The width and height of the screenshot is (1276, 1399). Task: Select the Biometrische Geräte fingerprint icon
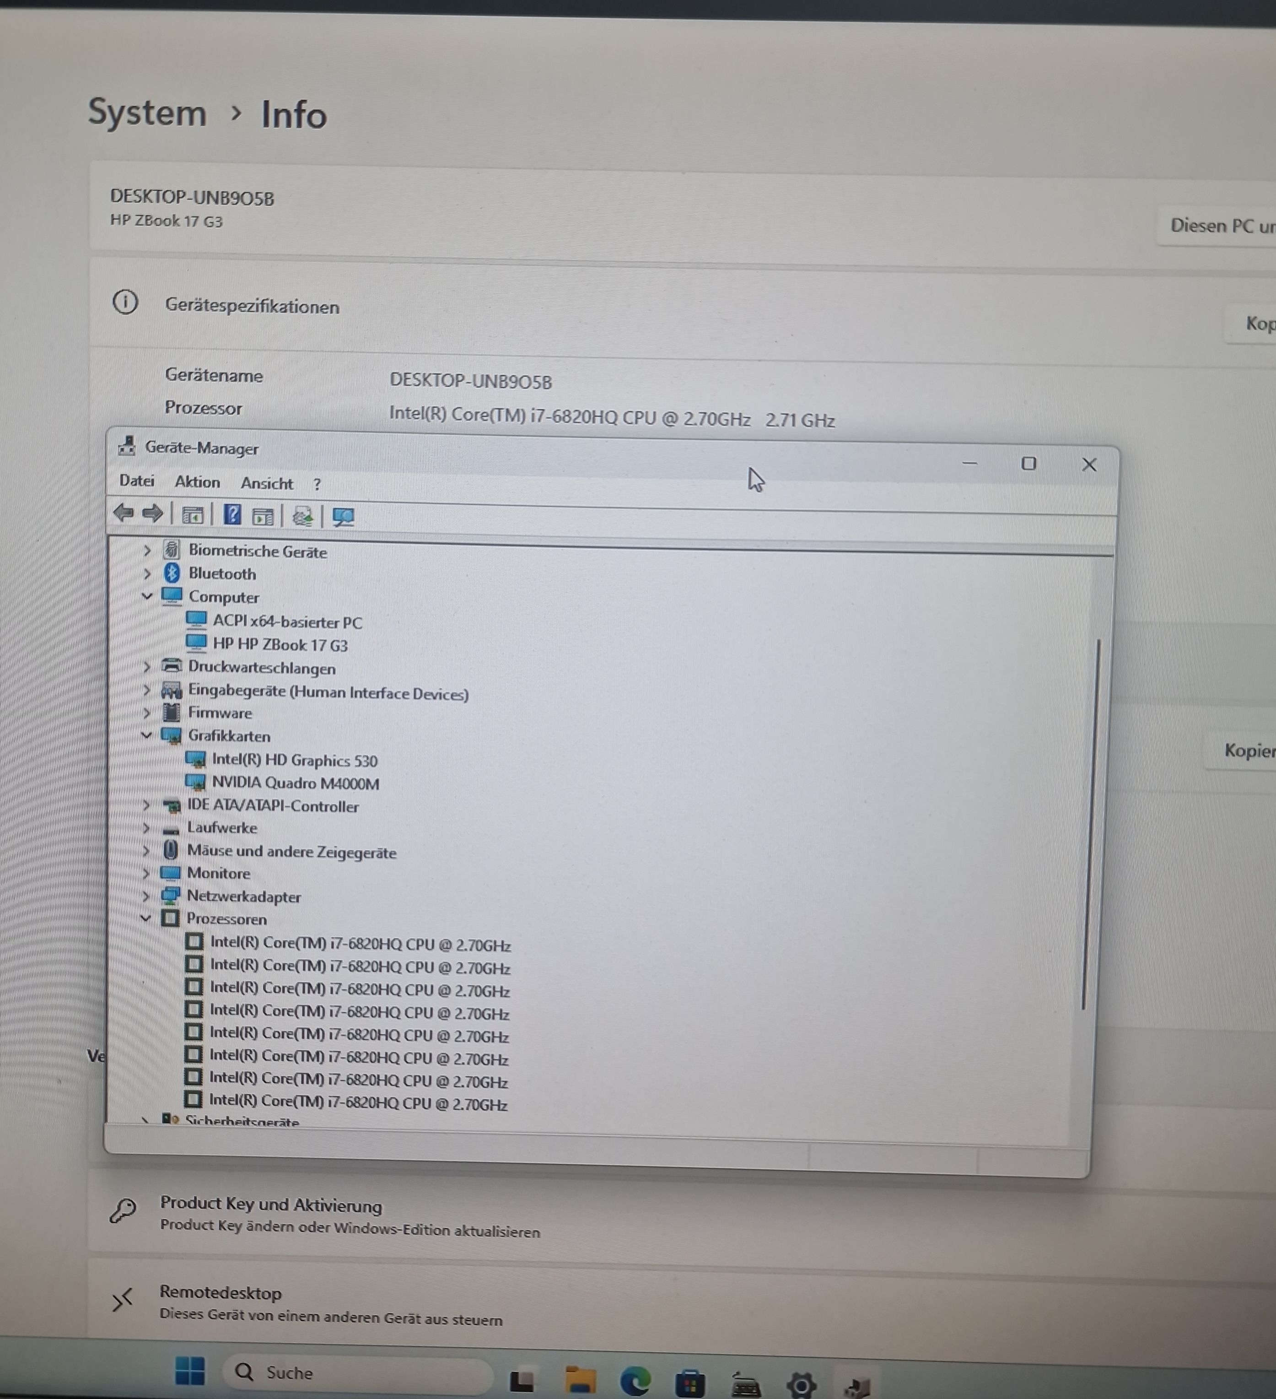[172, 550]
